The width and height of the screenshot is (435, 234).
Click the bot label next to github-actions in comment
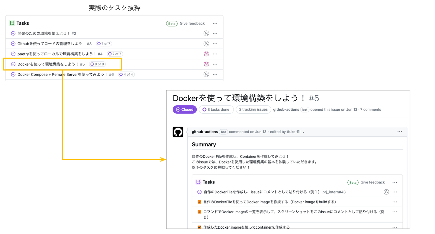[223, 132]
